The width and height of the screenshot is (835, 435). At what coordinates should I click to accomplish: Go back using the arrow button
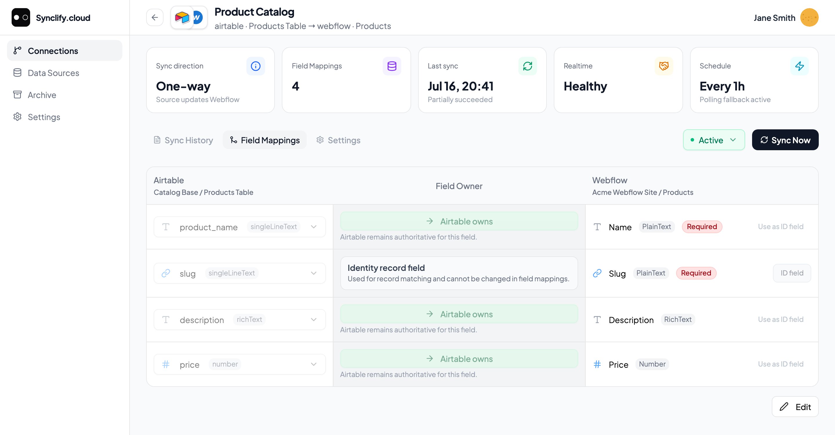155,17
